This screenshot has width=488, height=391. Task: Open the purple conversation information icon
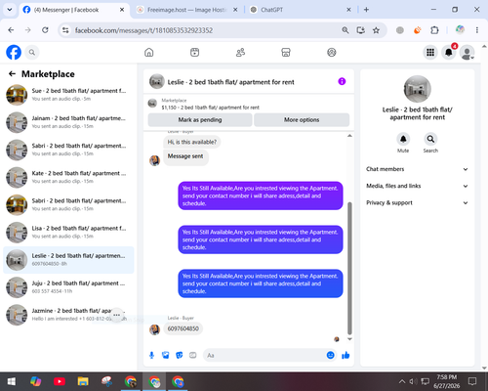pos(342,81)
